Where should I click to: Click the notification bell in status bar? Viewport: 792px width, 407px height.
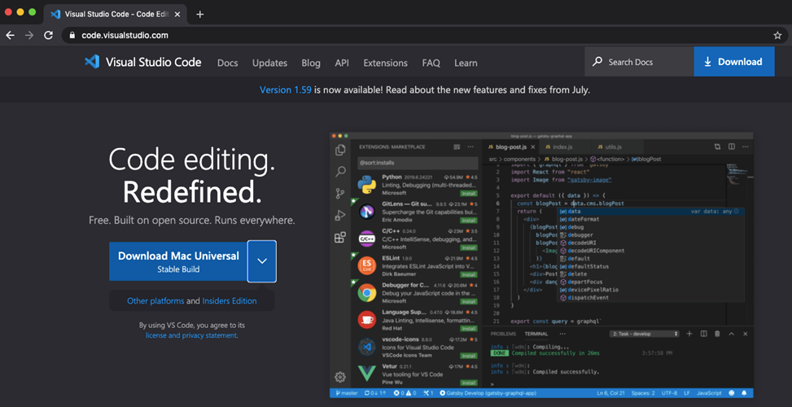pos(744,393)
